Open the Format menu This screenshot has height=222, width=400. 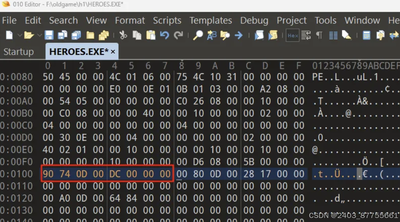(x=130, y=21)
